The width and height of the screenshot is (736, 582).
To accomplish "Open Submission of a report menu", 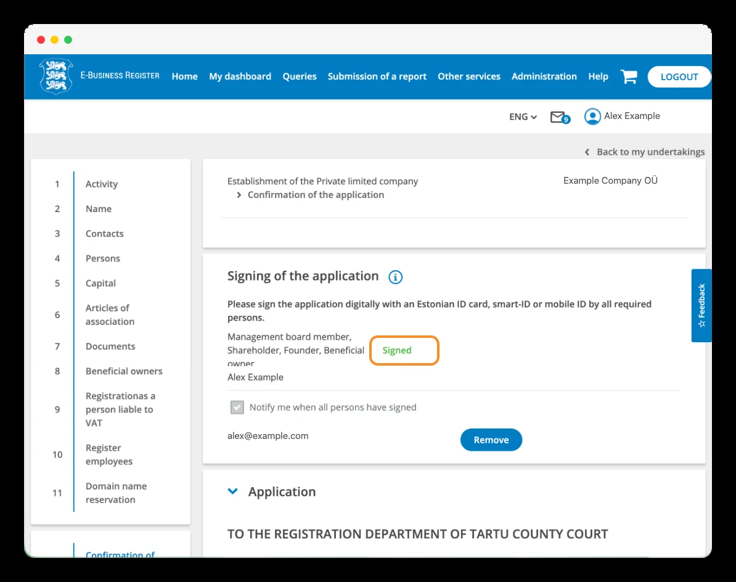I will tap(377, 76).
